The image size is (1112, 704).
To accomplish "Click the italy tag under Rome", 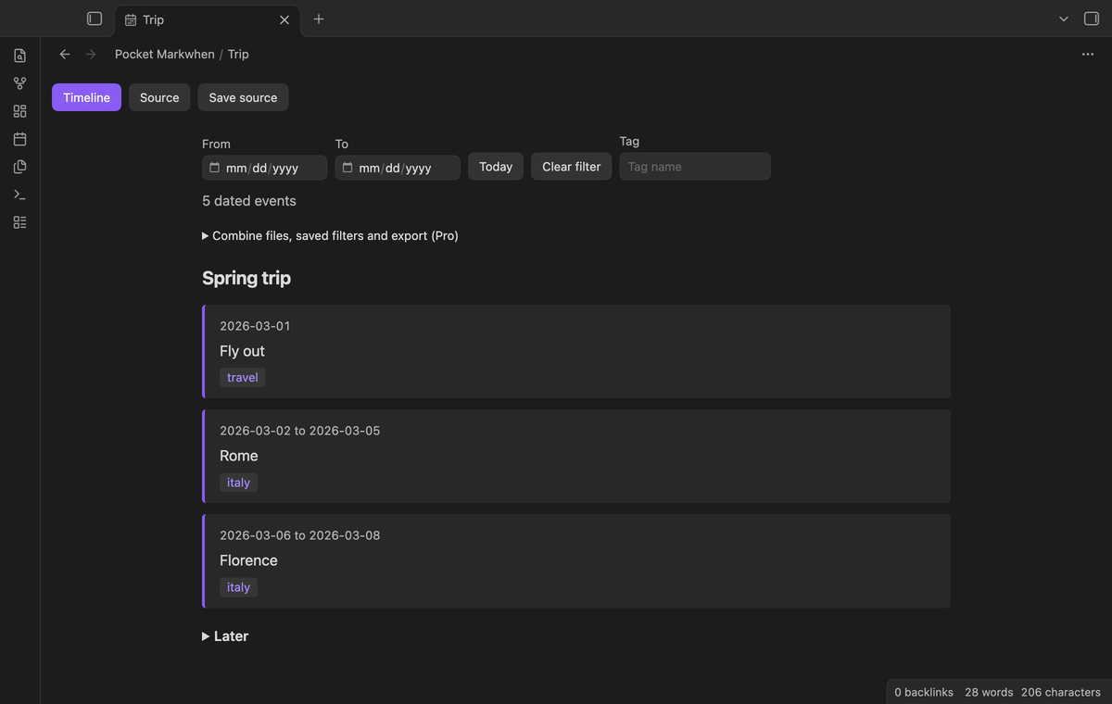I will click(x=238, y=483).
